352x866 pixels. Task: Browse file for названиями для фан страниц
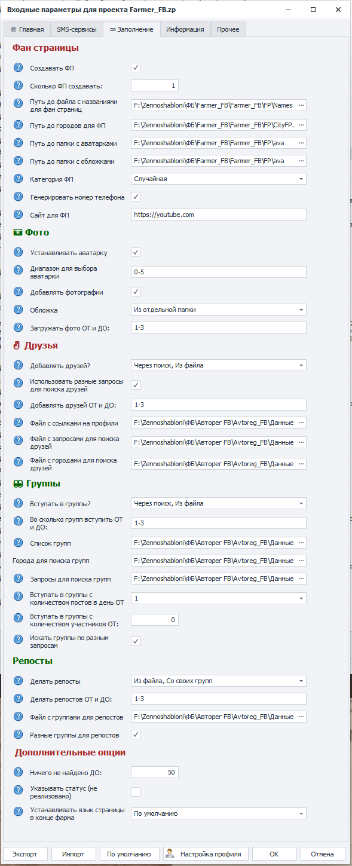point(301,105)
